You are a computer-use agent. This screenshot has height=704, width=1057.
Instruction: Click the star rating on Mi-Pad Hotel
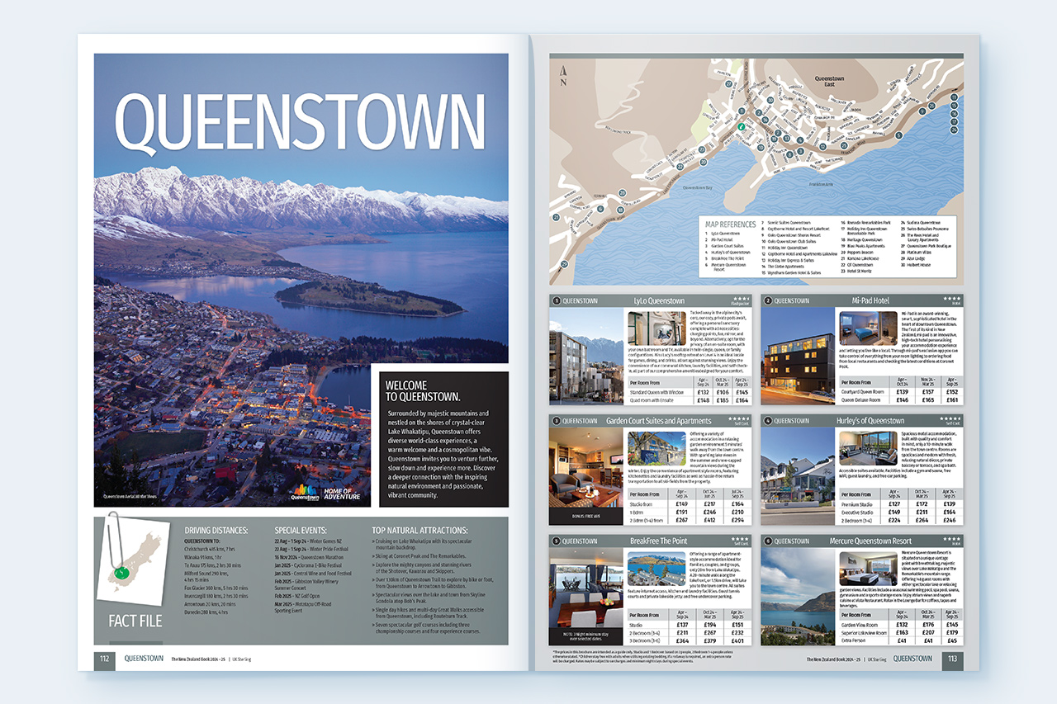pos(952,299)
